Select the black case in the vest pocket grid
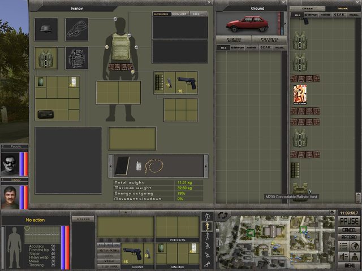Image resolution: width=362 pixels, height=271 pixels. pyautogui.click(x=46, y=114)
